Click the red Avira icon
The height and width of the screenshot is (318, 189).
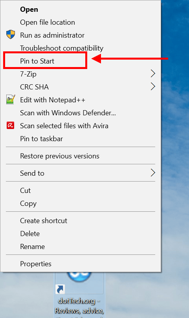pyautogui.click(x=10, y=125)
